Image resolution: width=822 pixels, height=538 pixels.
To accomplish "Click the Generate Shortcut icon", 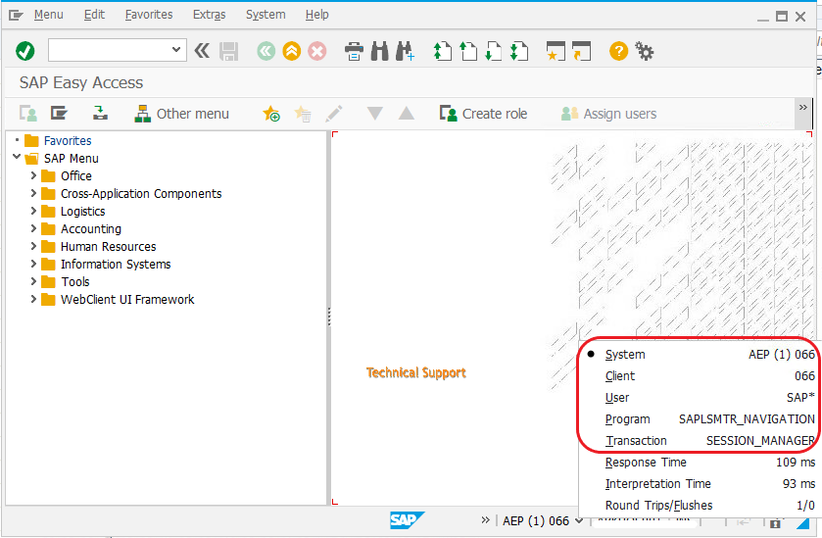I will click(581, 51).
